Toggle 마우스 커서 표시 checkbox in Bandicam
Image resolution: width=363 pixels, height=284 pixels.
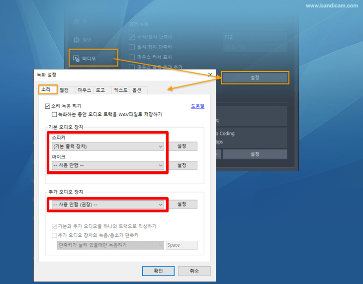coord(132,57)
